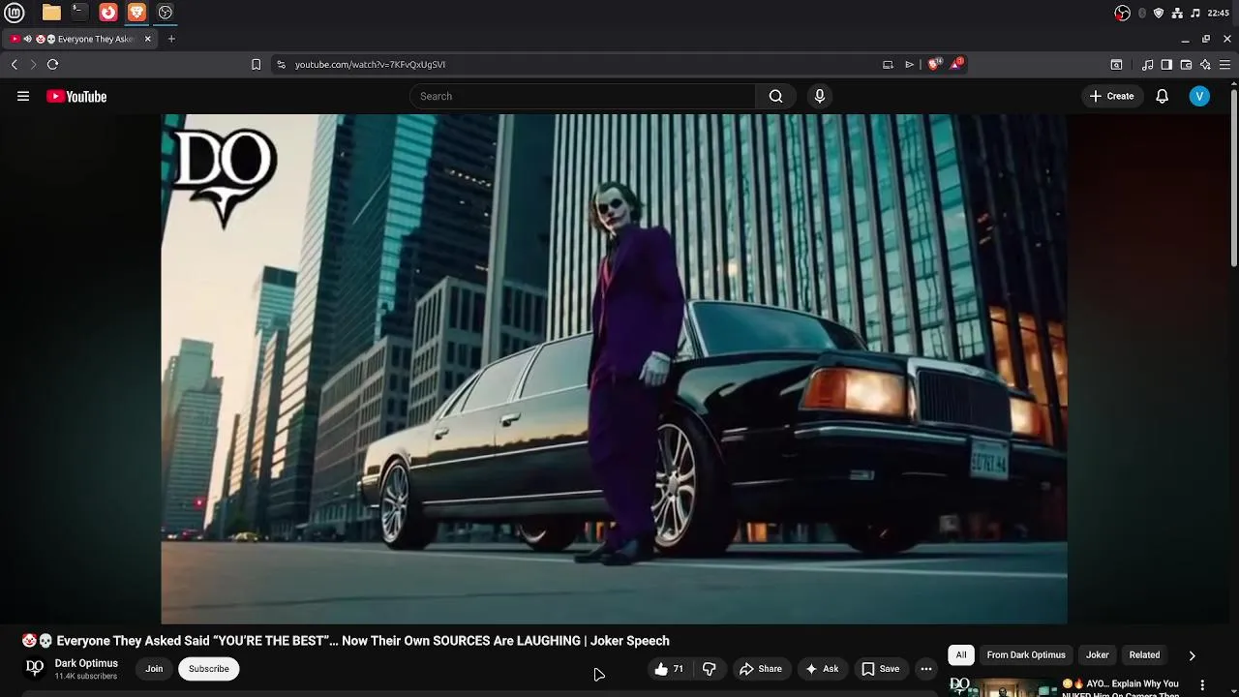Open the shield security tray icon
The height and width of the screenshot is (697, 1239).
click(1159, 13)
